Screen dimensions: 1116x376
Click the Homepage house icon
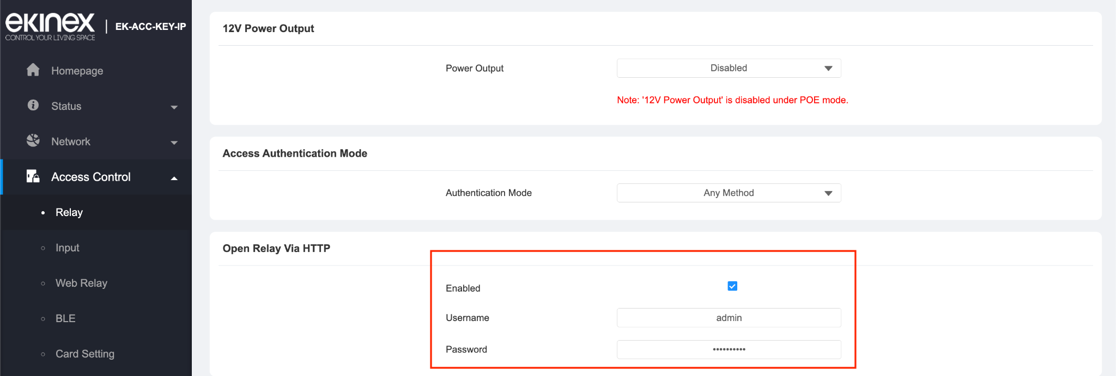[33, 70]
